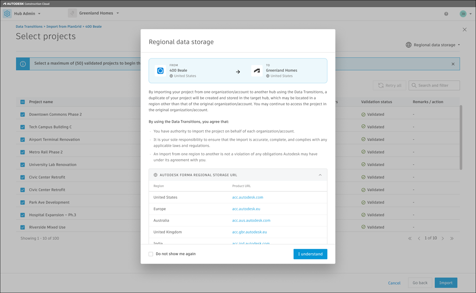Image resolution: width=476 pixels, height=293 pixels.
Task: Click the validated check icon for Metro Rail Phase 2
Action: [x=363, y=152]
